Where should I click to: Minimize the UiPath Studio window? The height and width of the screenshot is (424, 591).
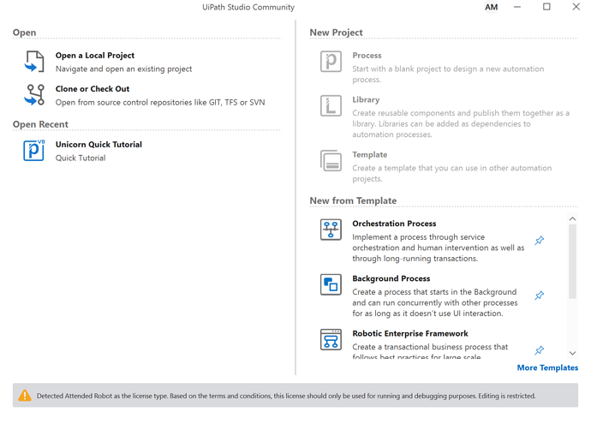click(x=517, y=7)
